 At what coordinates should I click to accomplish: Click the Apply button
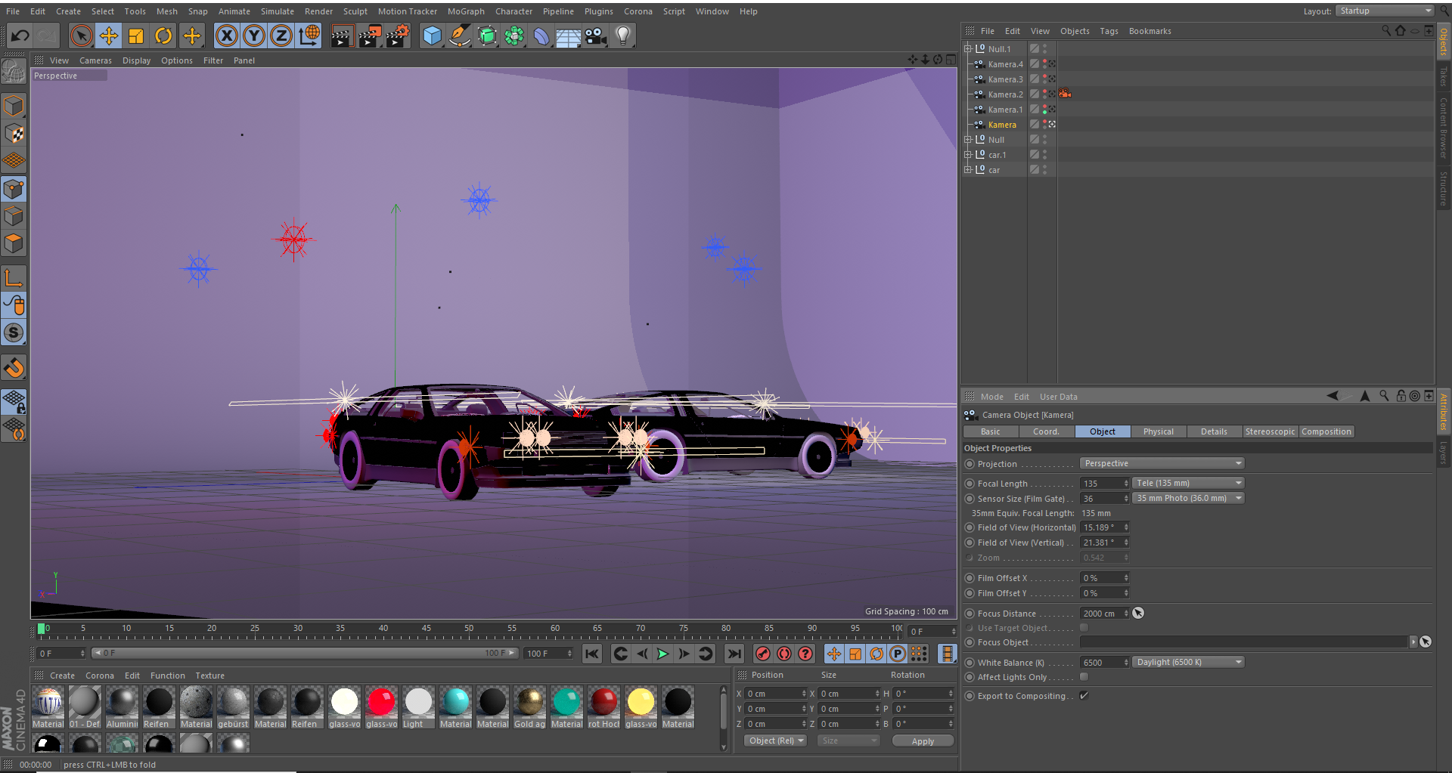pyautogui.click(x=923, y=741)
